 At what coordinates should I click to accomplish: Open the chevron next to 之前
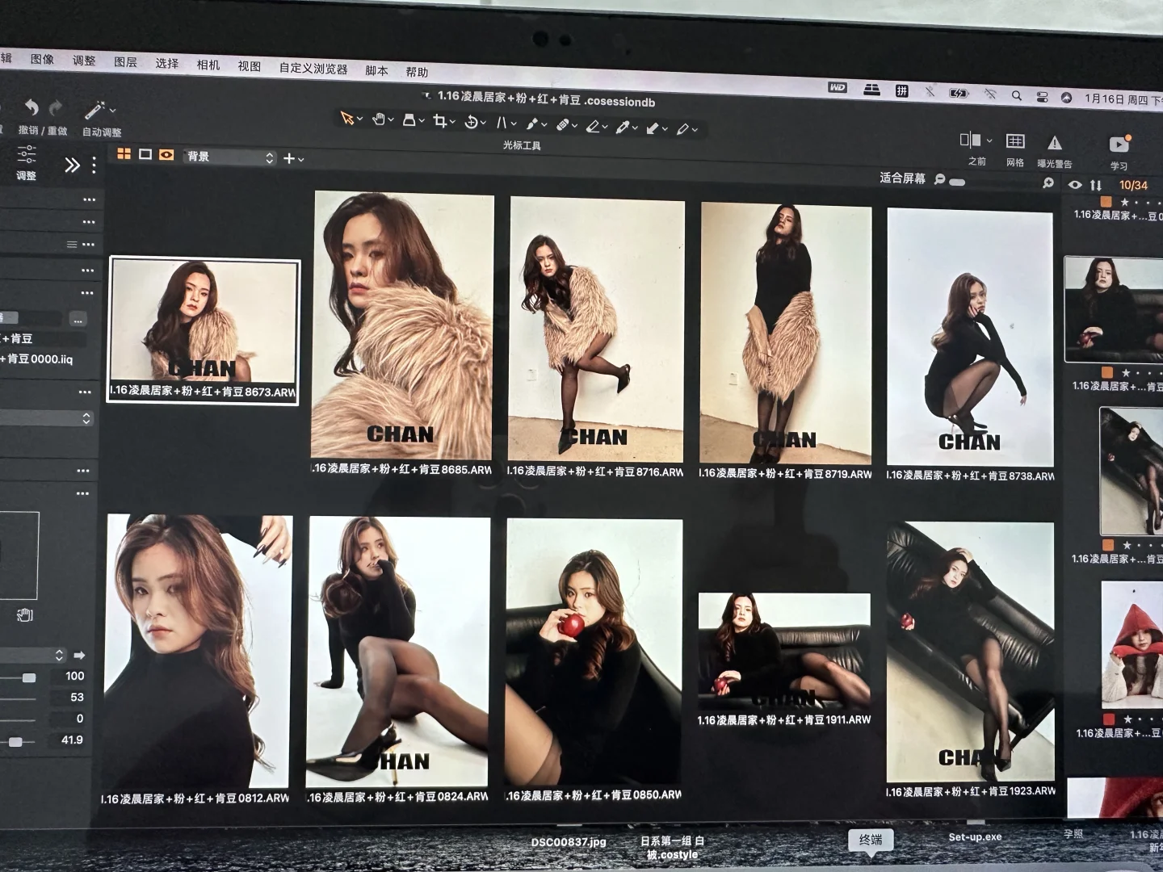[989, 140]
